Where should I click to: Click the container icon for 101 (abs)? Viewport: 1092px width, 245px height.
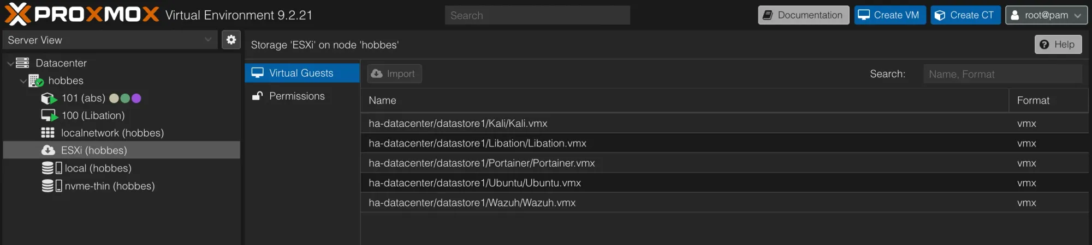coord(49,99)
